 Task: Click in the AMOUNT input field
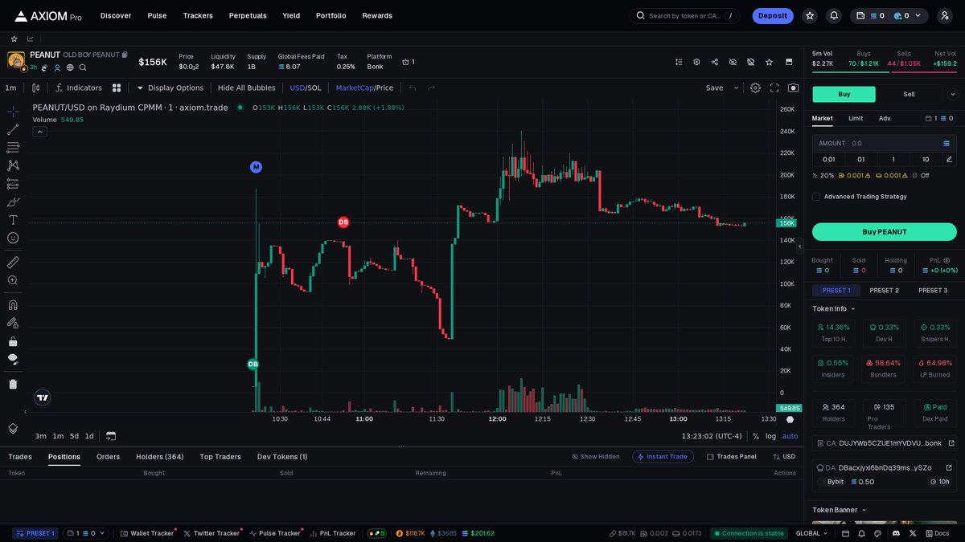tap(885, 143)
